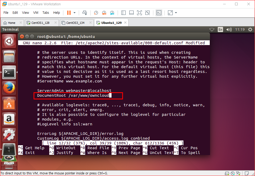Click the ^O WriteOut shortcut label
The height and width of the screenshot is (176, 255).
click(x=63, y=148)
